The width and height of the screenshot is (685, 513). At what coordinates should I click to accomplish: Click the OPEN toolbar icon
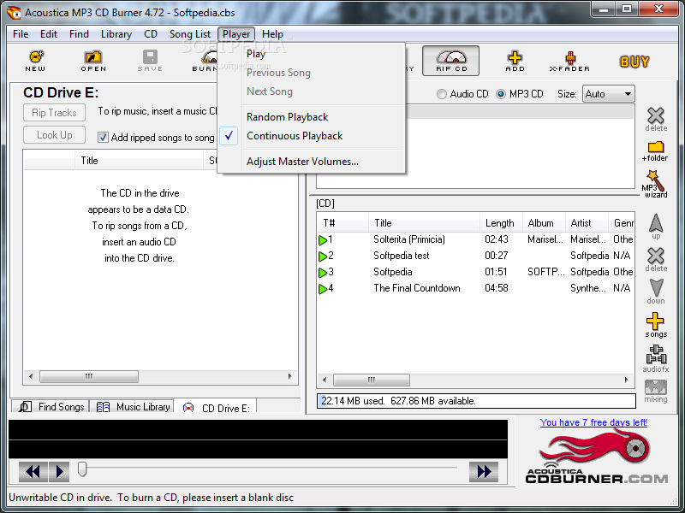coord(93,61)
